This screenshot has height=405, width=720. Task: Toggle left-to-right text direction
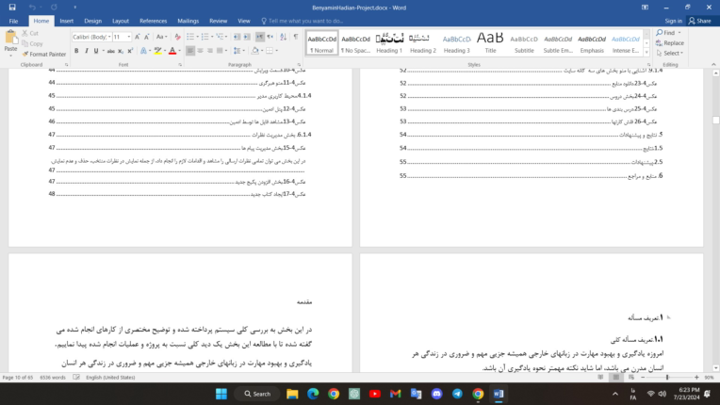point(260,37)
